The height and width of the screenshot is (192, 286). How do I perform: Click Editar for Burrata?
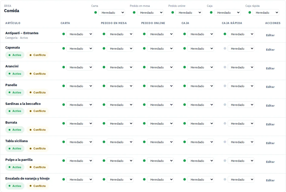[x=270, y=124]
